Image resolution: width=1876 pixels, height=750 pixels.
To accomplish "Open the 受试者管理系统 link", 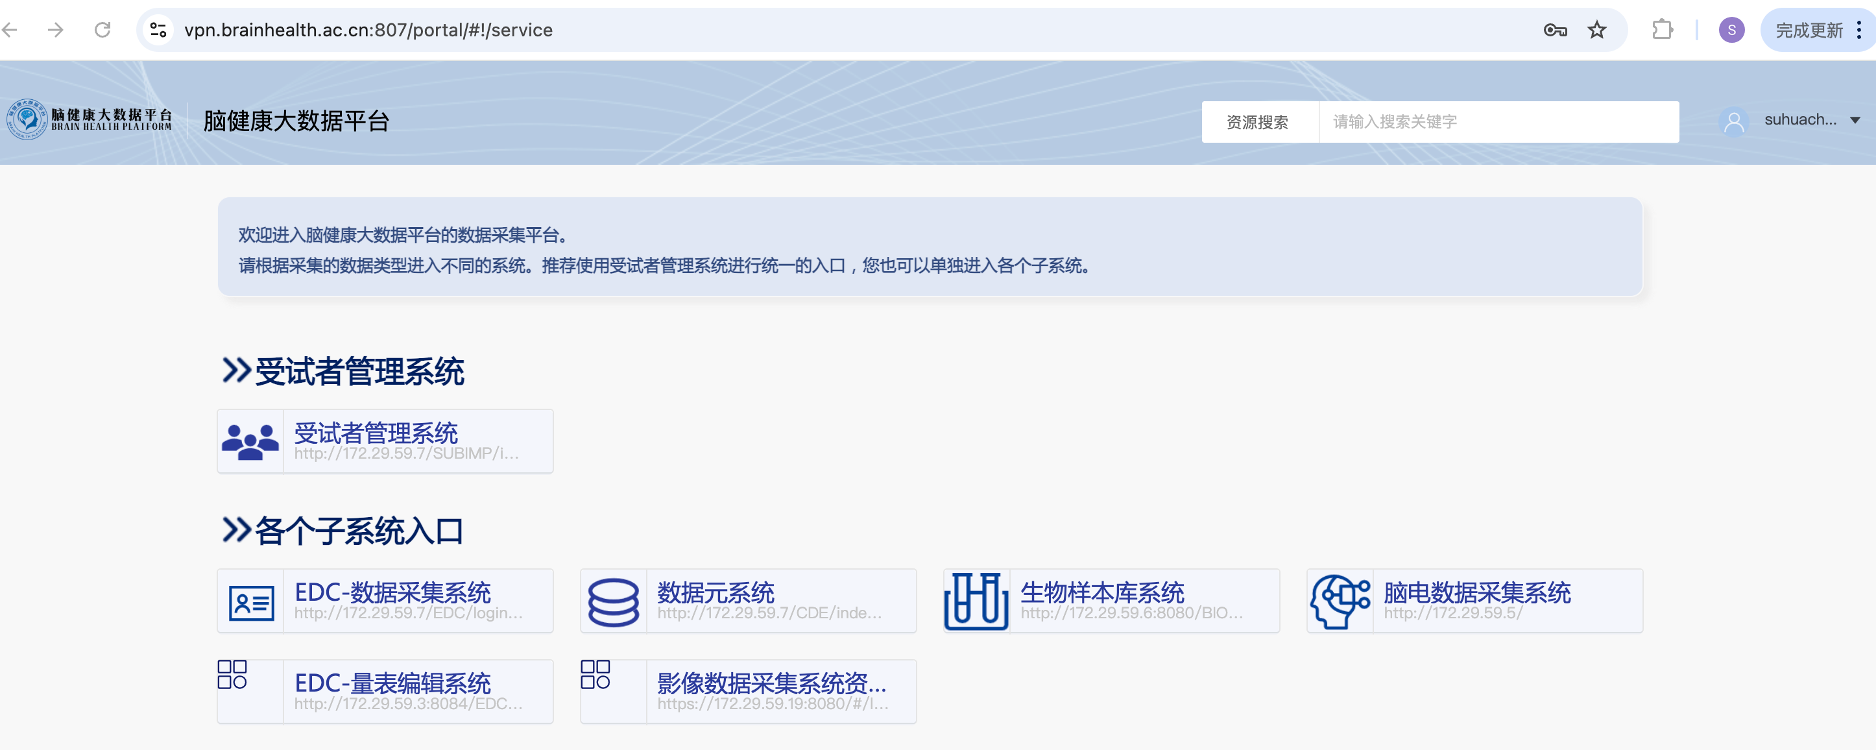I will tap(376, 433).
